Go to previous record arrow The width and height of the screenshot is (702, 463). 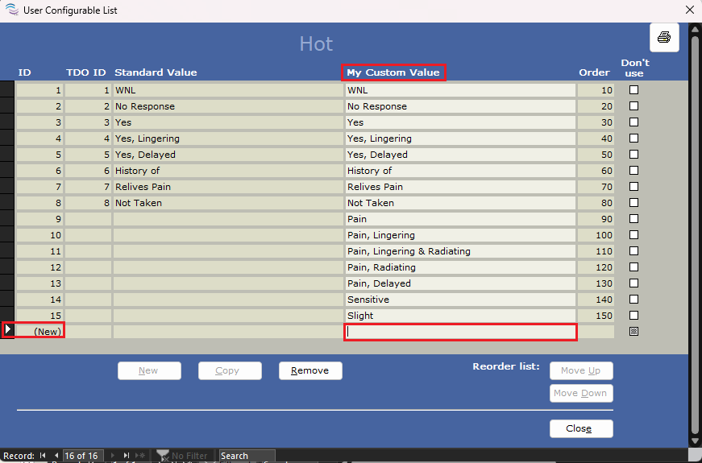click(55, 456)
